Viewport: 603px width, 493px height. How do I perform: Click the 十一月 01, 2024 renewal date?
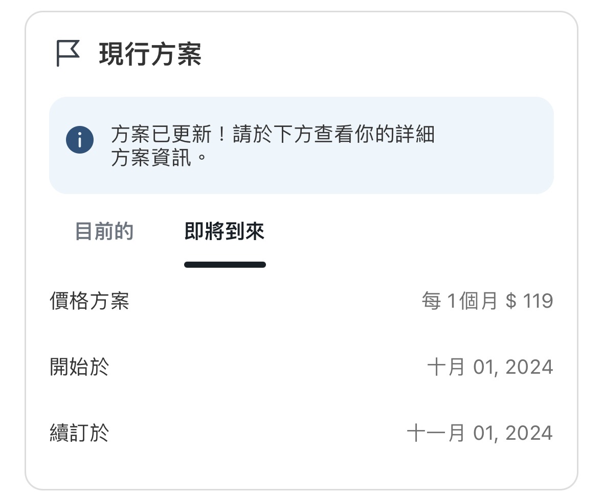[479, 434]
